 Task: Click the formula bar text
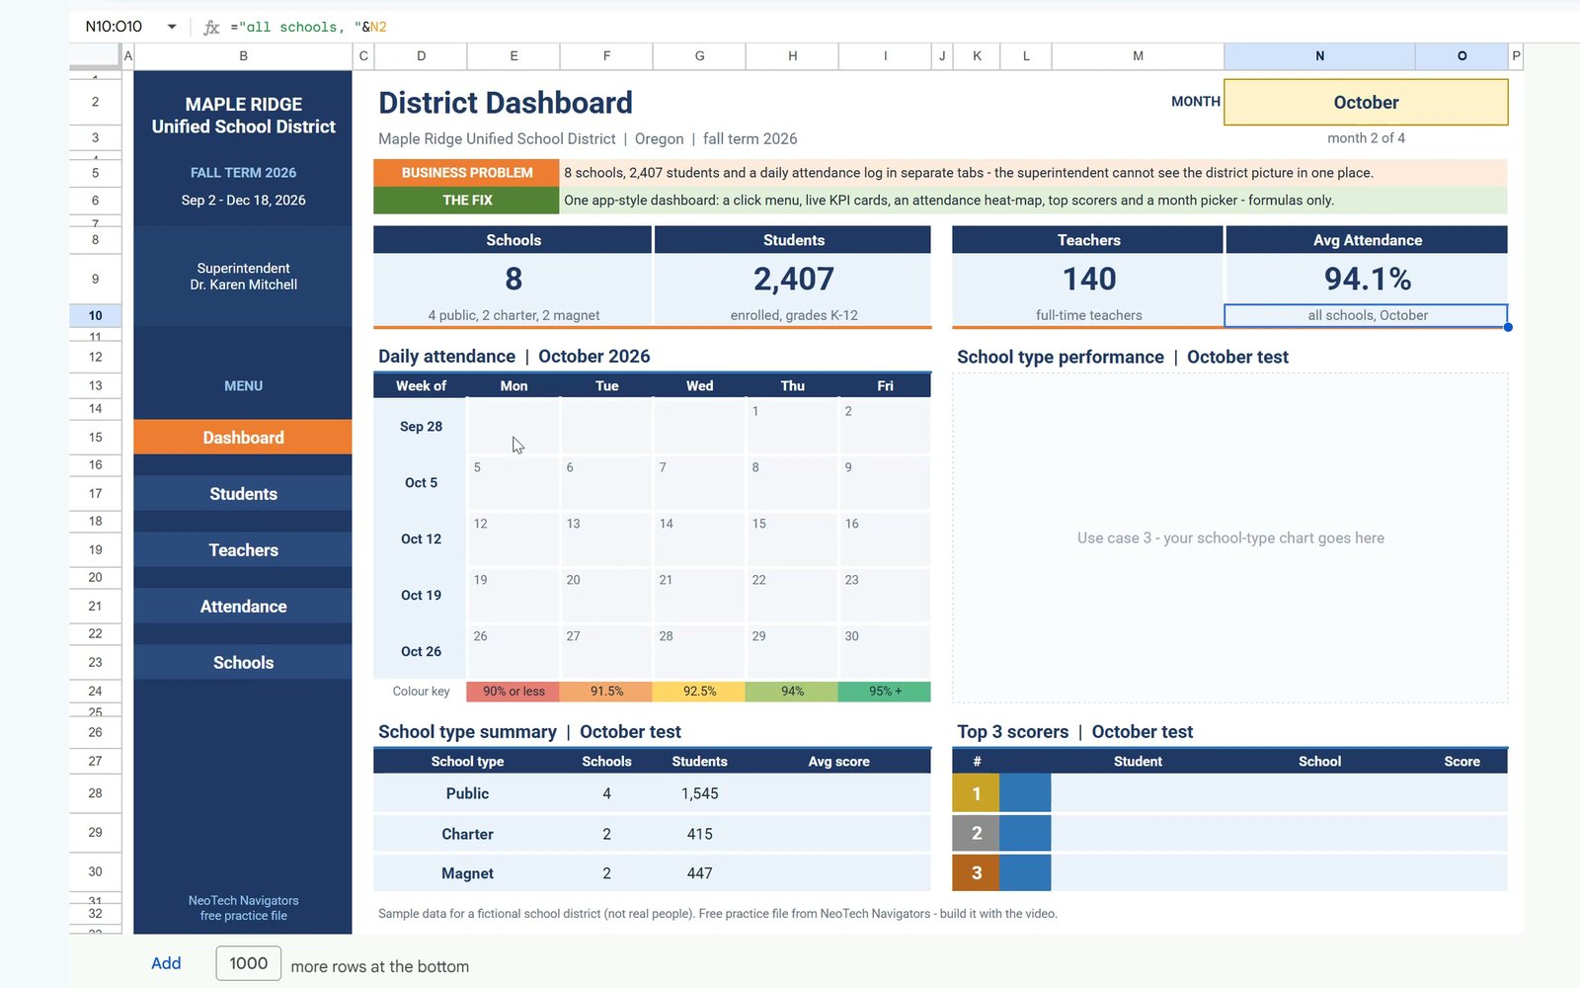[x=308, y=27]
